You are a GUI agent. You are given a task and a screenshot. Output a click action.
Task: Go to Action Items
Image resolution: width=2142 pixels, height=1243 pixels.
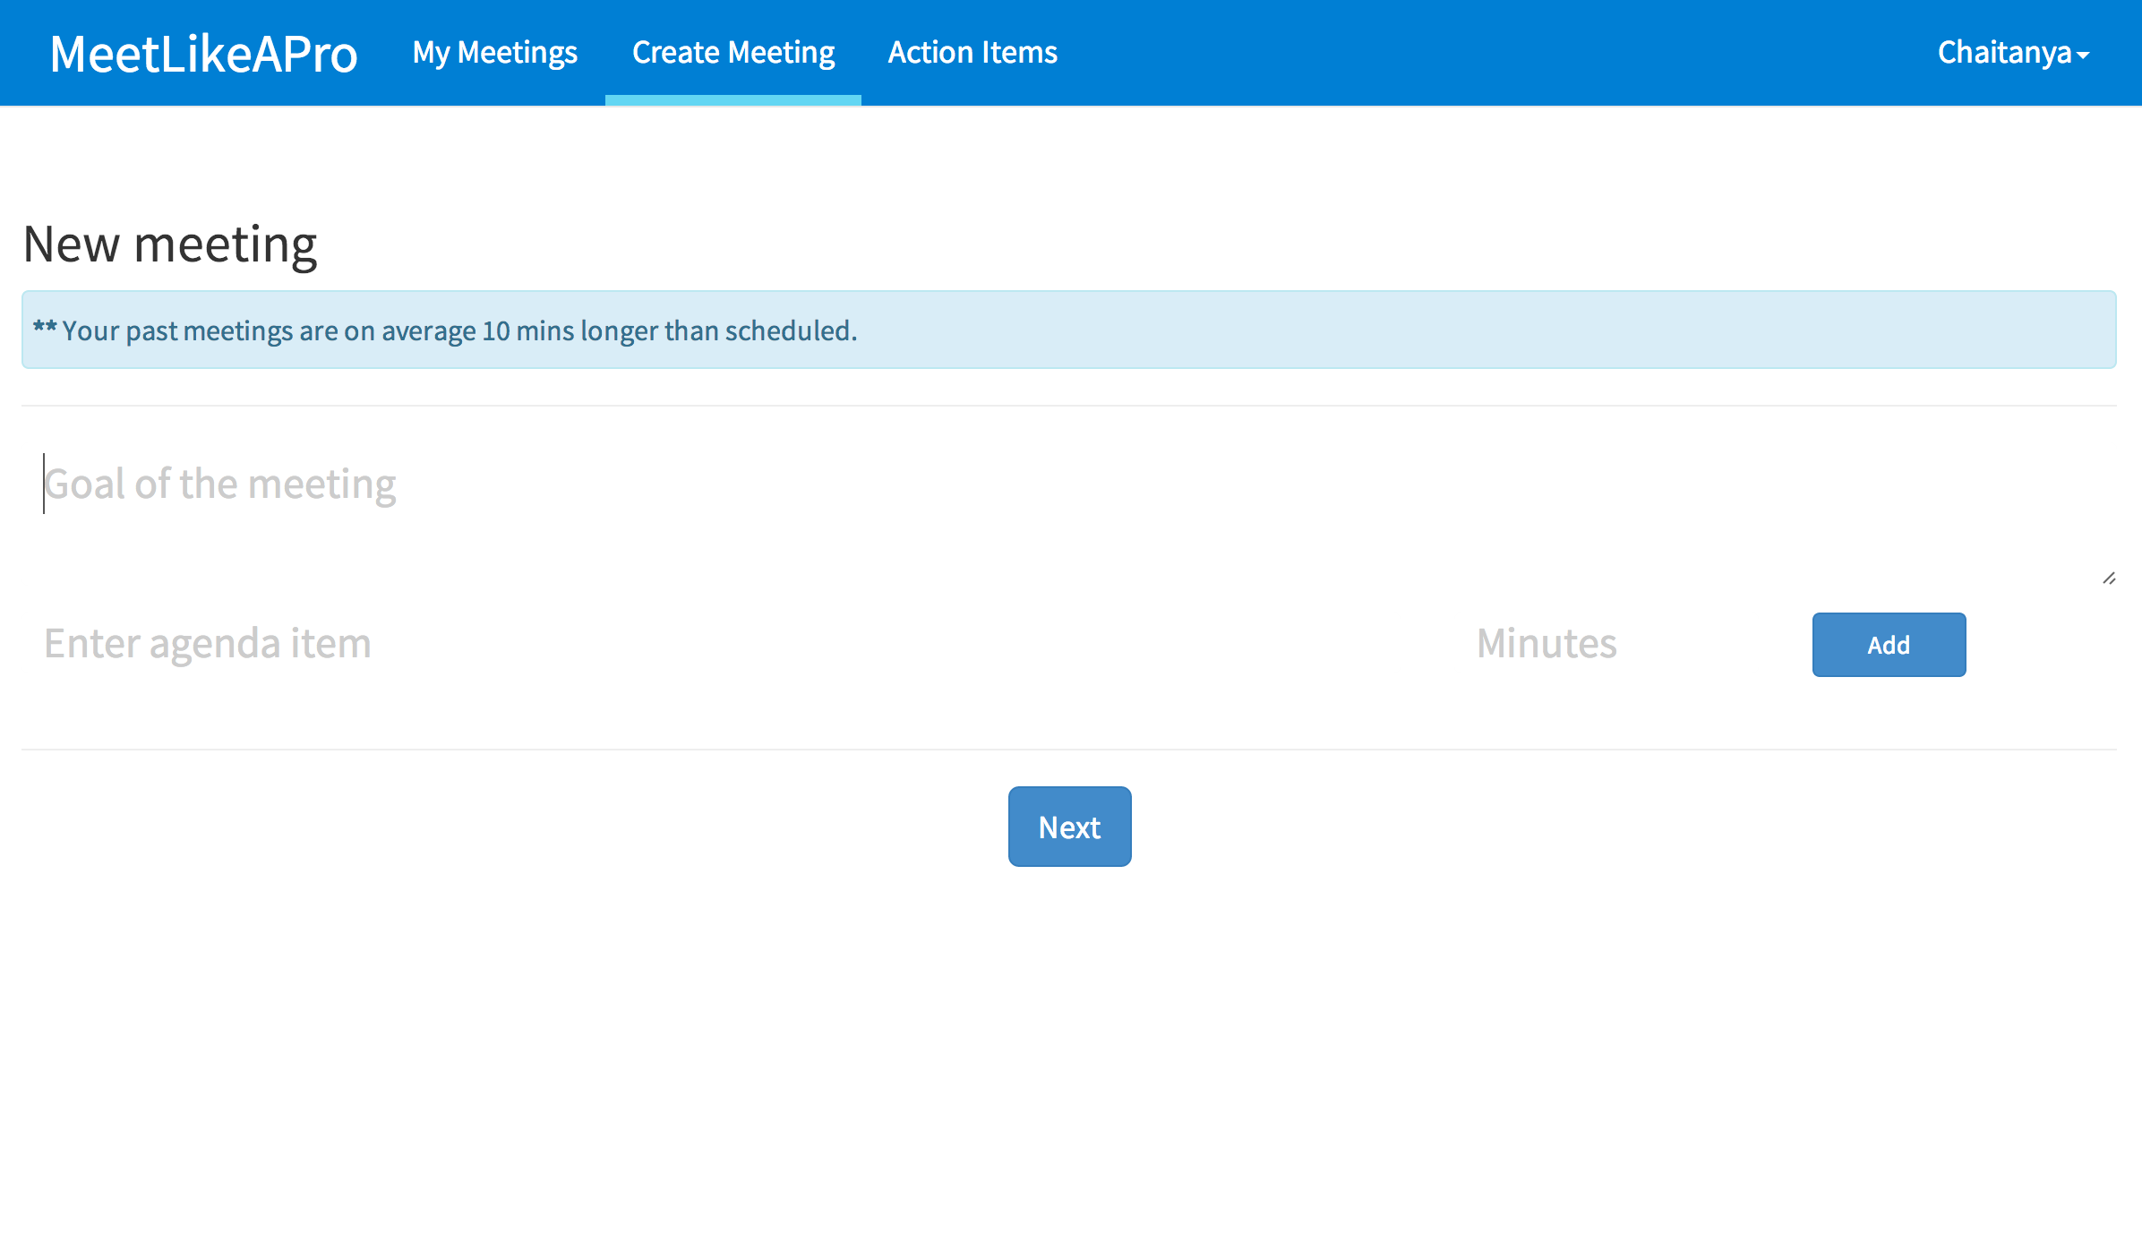(x=972, y=53)
